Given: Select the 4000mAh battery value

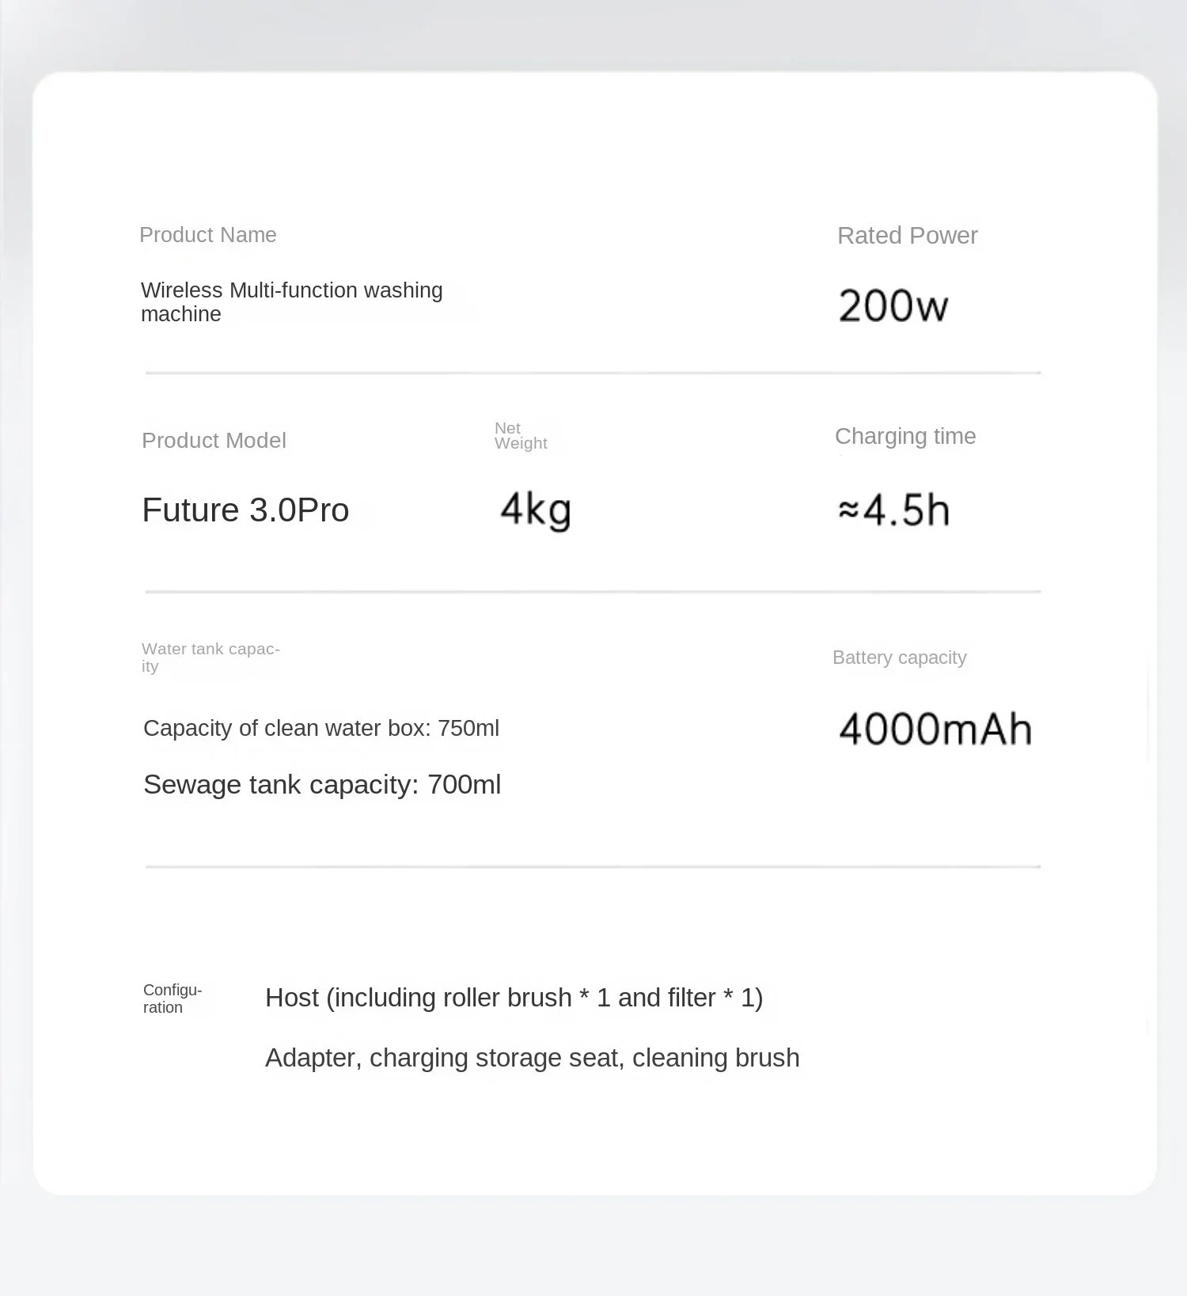Looking at the screenshot, I should coord(935,729).
